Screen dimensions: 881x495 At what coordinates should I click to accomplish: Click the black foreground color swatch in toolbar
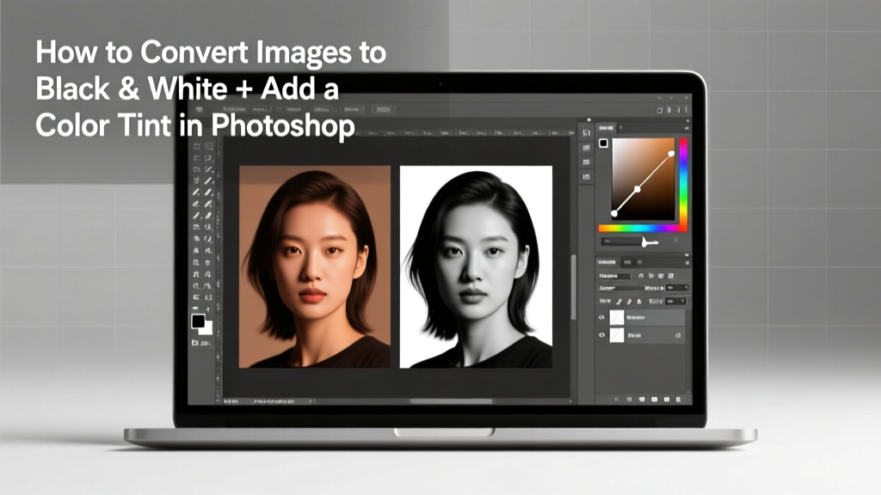(198, 321)
